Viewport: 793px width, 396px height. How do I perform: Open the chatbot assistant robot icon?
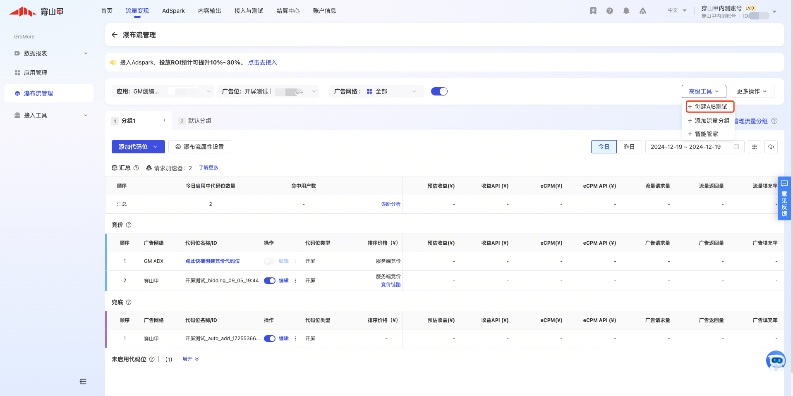tap(775, 361)
